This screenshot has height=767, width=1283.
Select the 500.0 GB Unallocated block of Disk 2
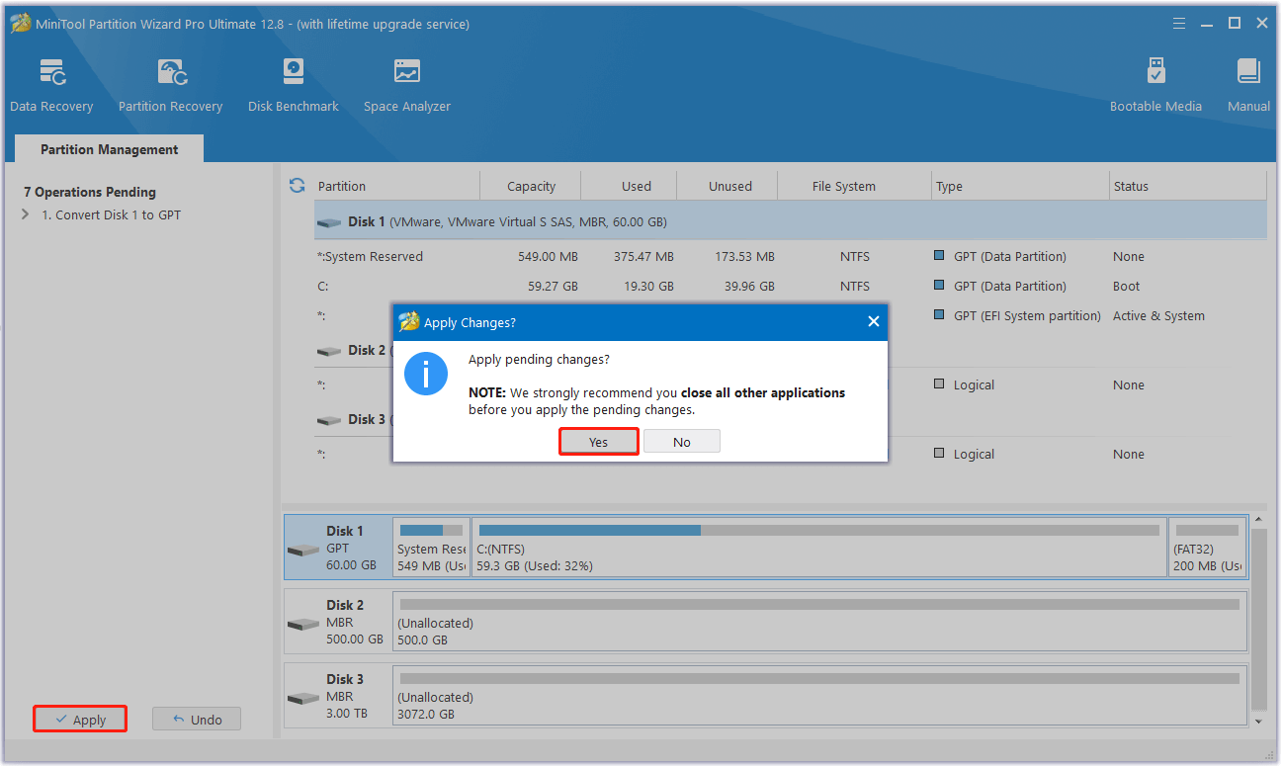point(819,623)
